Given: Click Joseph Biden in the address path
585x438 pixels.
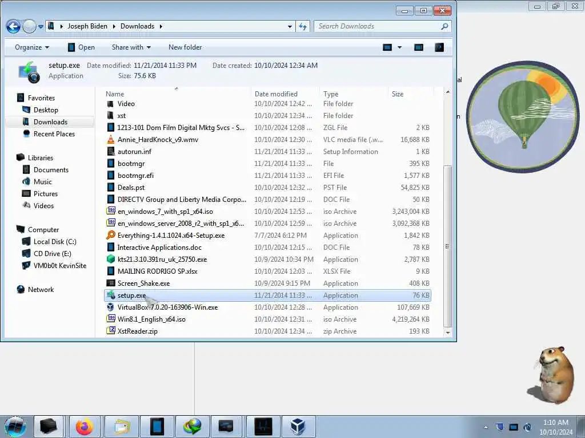Looking at the screenshot, I should pos(87,26).
